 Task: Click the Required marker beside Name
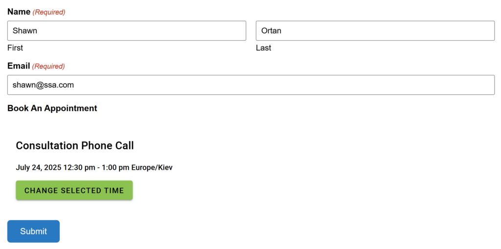pyautogui.click(x=49, y=12)
